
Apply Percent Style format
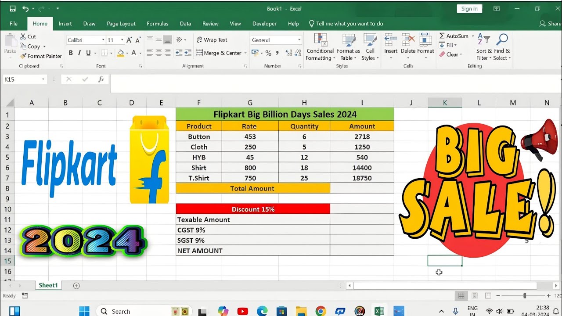268,53
